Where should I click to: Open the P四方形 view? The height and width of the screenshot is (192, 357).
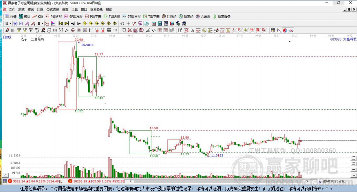coord(54,16)
